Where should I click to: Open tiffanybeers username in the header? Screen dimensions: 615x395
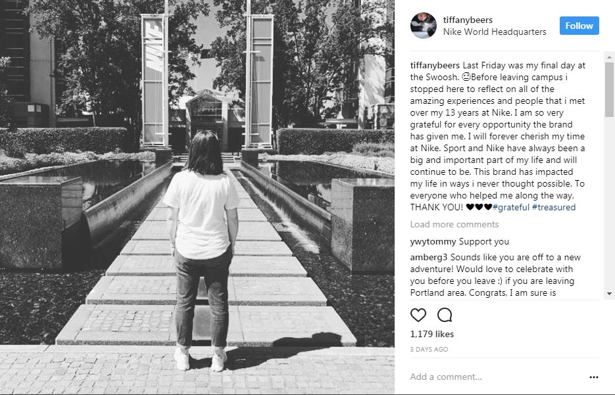tap(468, 20)
